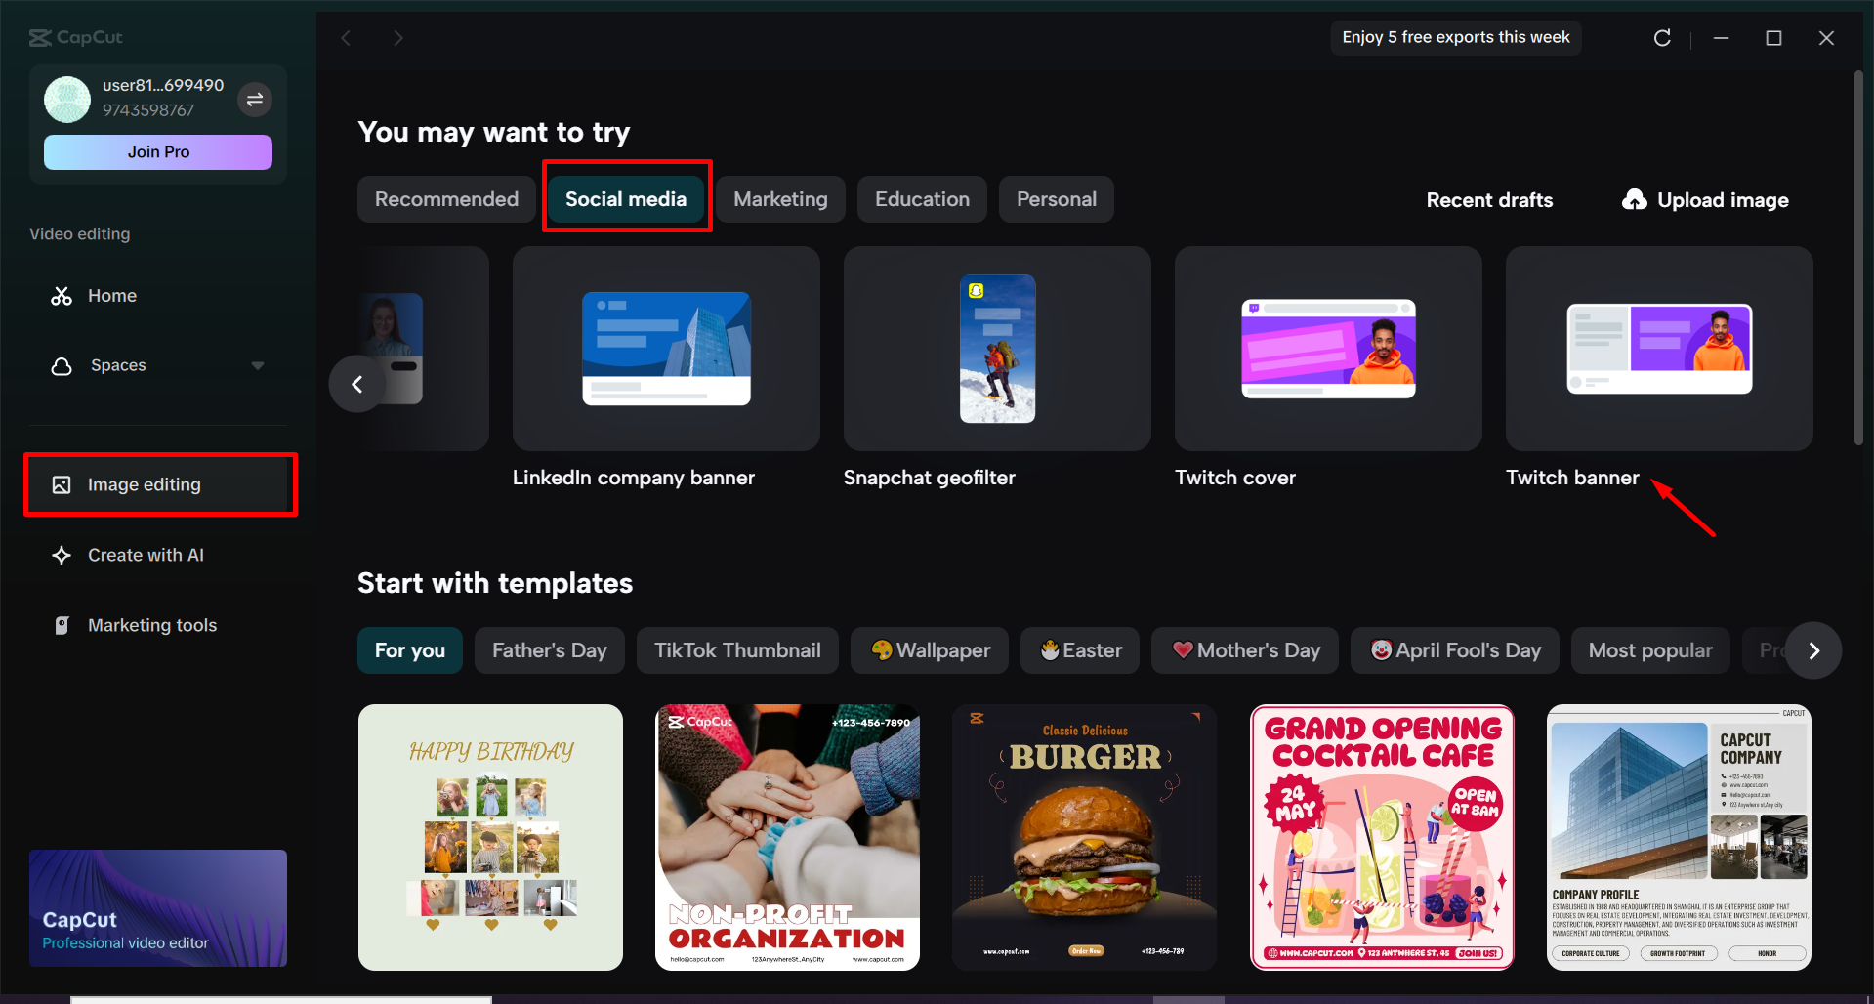The height and width of the screenshot is (1004, 1874).
Task: Click the refresh icon near the window controls
Action: pyautogui.click(x=1662, y=37)
